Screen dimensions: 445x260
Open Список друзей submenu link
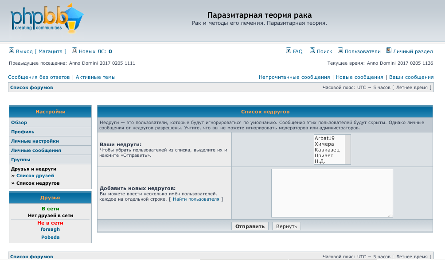(x=35, y=176)
